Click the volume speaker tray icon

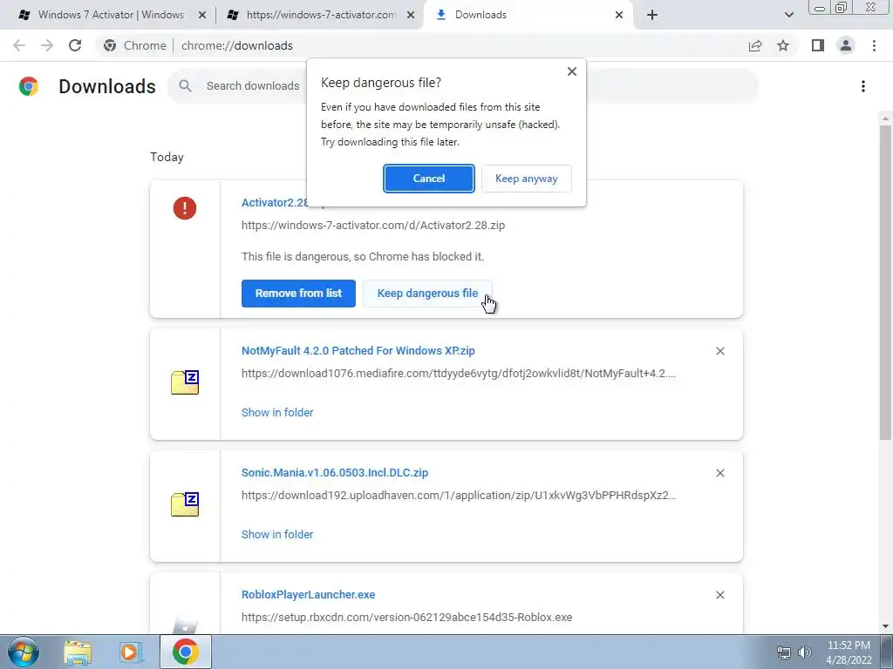[804, 652]
